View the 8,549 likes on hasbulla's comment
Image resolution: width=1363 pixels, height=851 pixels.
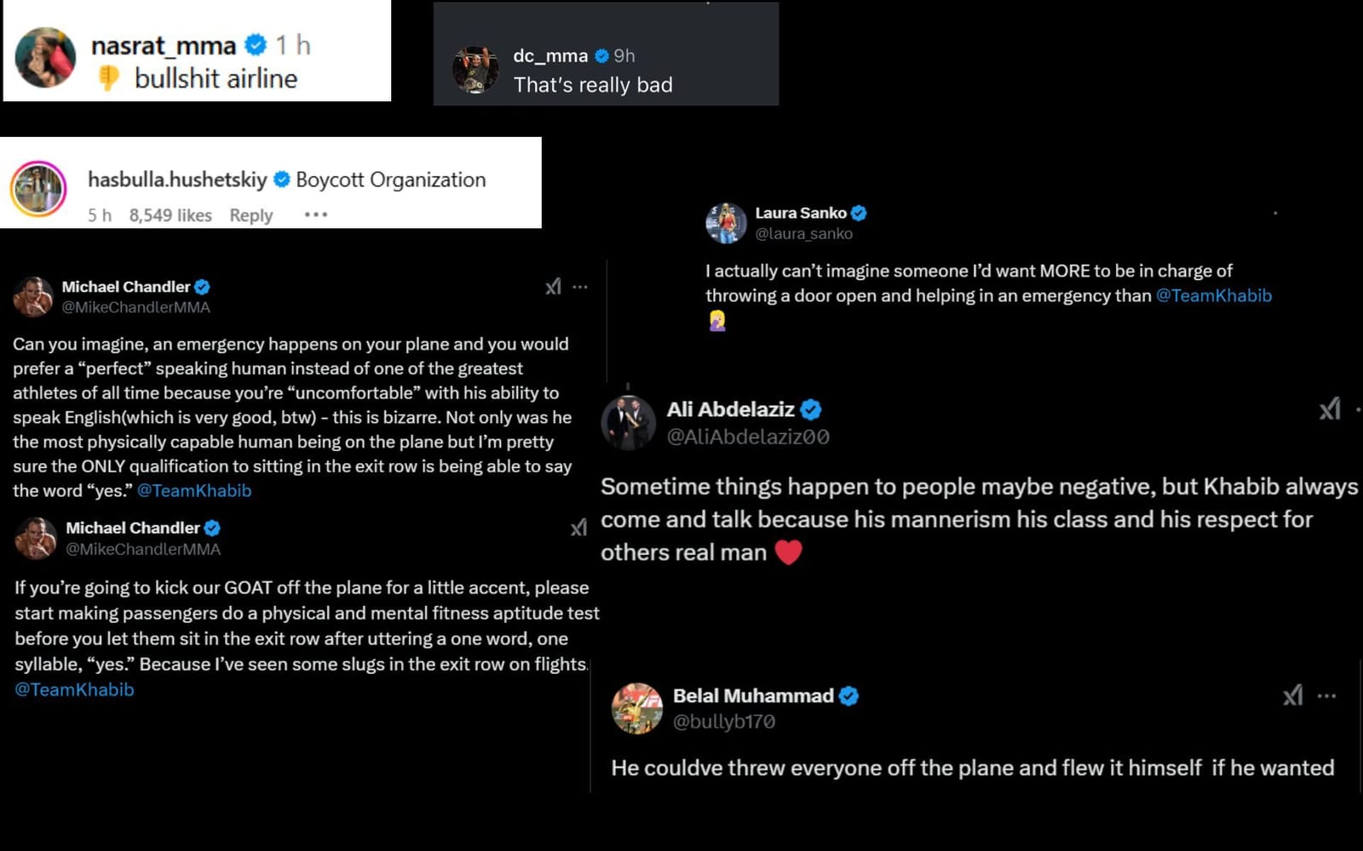(170, 215)
